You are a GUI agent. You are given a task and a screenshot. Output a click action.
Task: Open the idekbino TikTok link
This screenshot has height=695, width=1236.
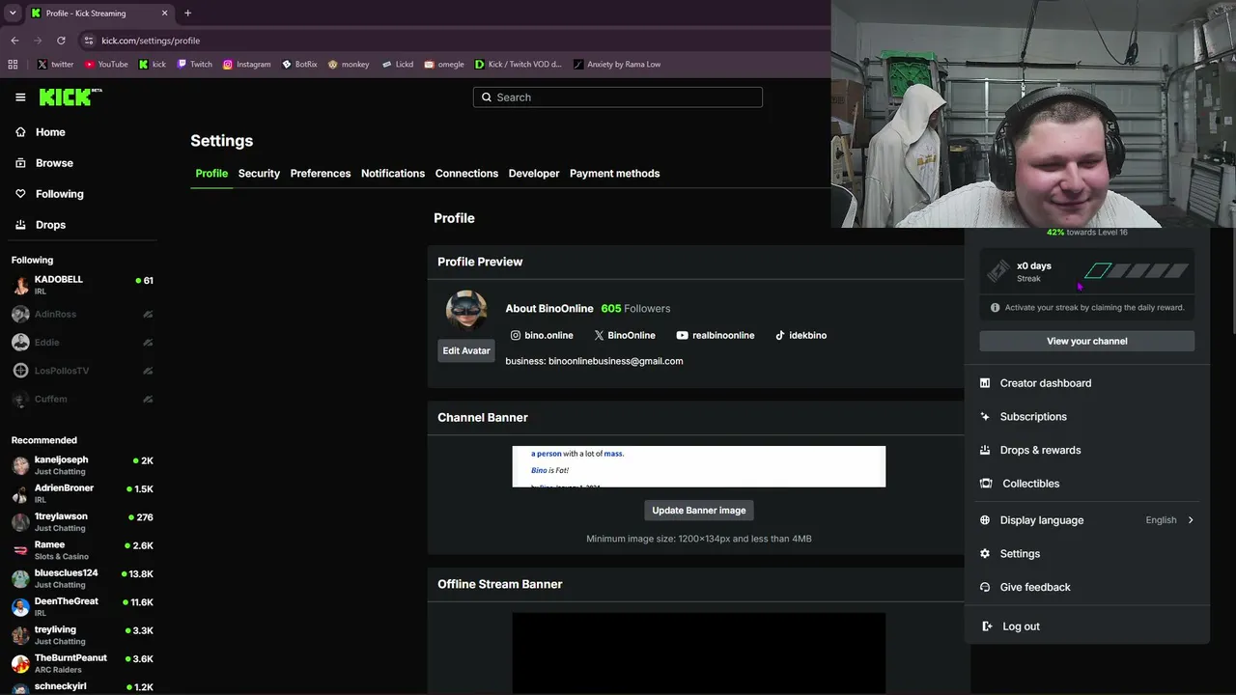coord(801,335)
